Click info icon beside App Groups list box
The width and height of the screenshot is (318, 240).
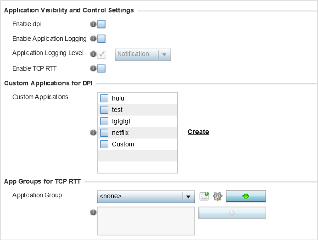tap(93, 212)
